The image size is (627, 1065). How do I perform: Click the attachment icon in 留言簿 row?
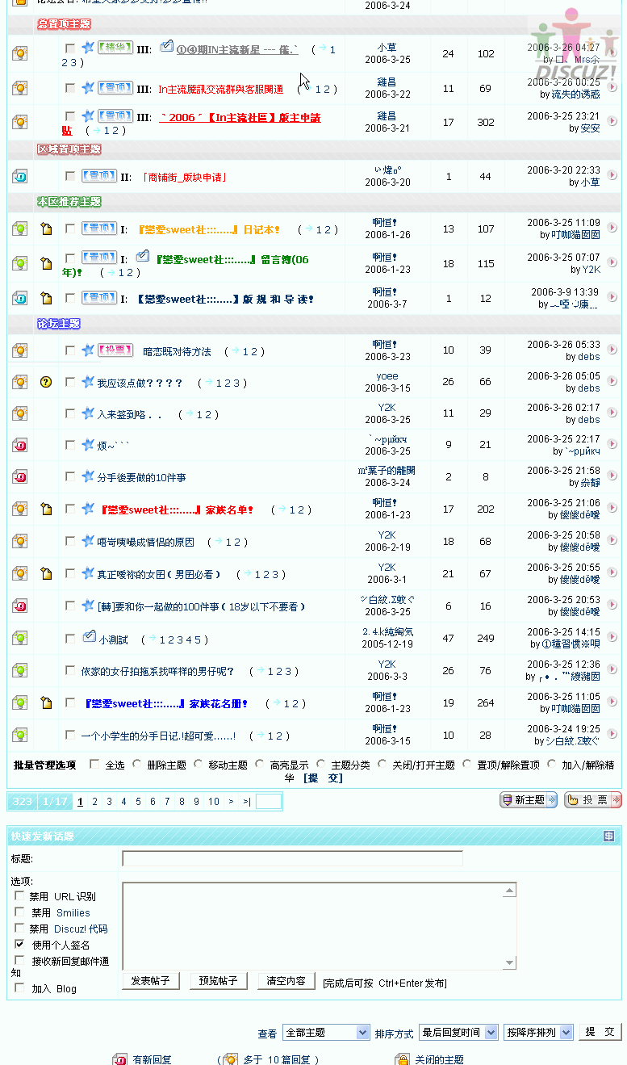point(143,257)
